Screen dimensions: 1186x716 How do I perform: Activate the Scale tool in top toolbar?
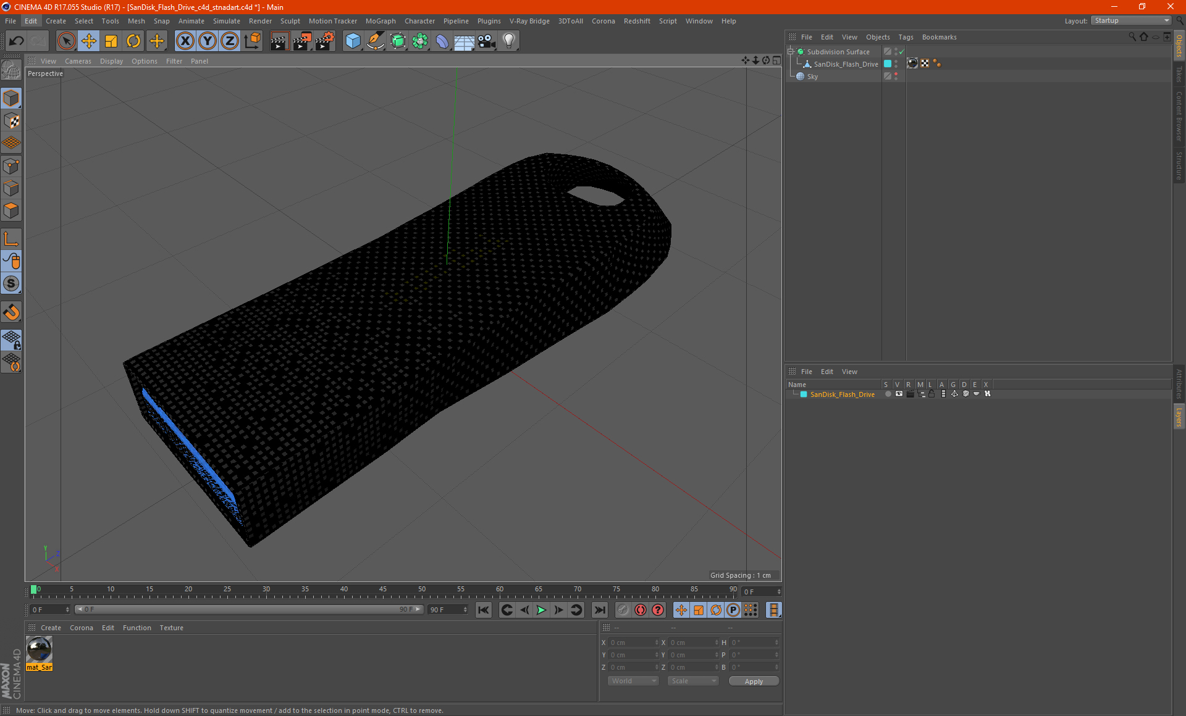pyautogui.click(x=111, y=41)
